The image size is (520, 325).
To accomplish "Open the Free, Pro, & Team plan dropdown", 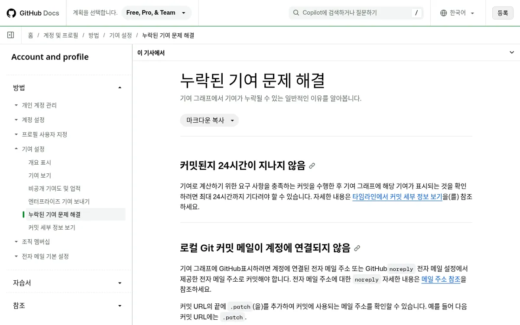I will [x=156, y=13].
